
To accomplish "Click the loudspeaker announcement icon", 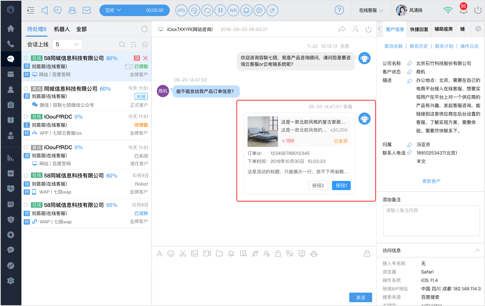I will [44, 10].
